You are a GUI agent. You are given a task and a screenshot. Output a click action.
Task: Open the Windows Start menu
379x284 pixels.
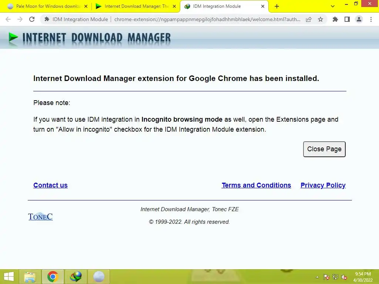pos(9,277)
